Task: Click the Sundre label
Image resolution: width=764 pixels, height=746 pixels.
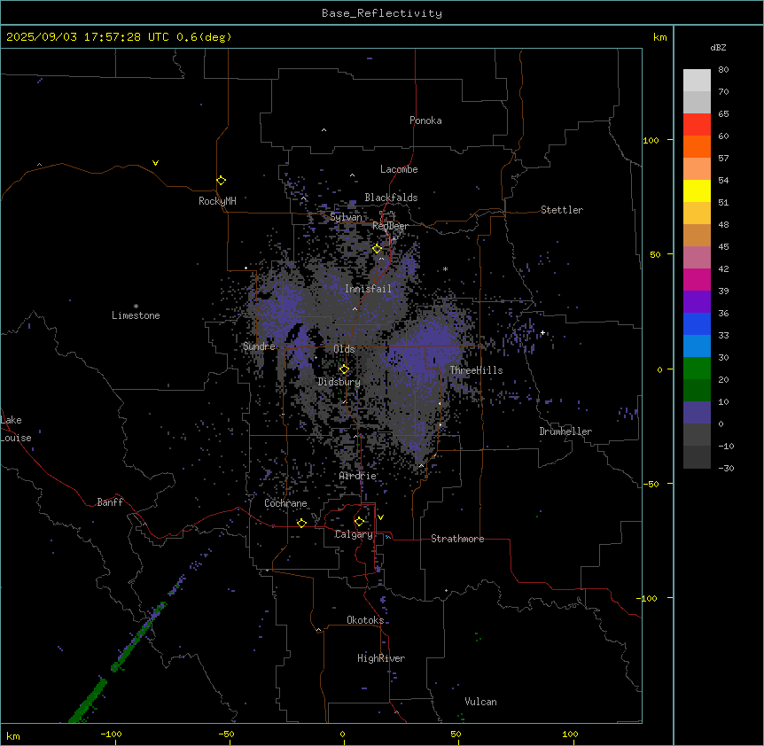Action: [x=259, y=346]
